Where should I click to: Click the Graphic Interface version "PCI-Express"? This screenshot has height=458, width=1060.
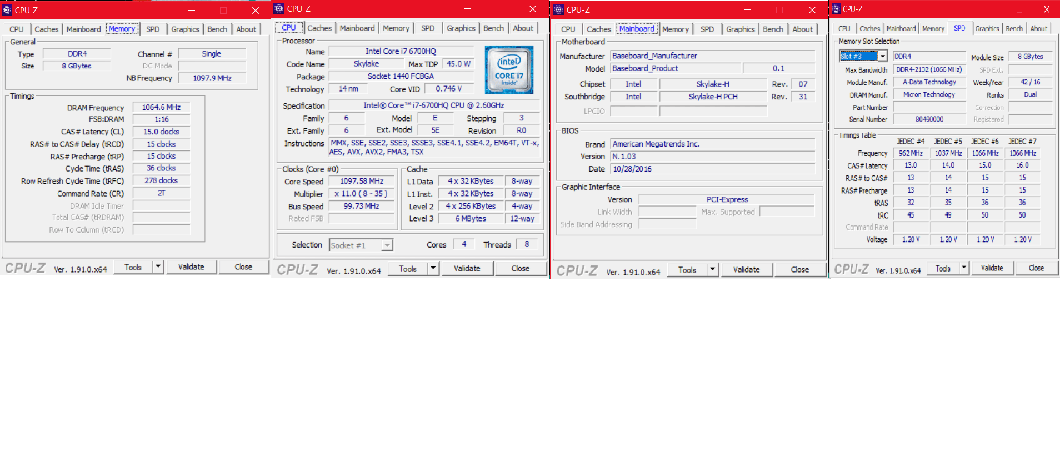tap(727, 199)
